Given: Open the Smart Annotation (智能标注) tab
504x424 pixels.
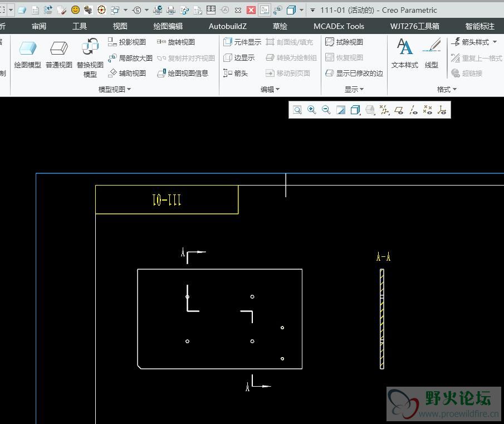Looking at the screenshot, I should click(x=479, y=26).
